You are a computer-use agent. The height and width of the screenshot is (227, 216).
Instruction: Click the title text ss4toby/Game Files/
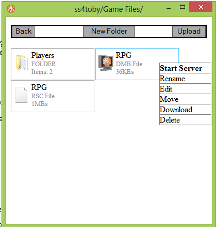coord(108,9)
